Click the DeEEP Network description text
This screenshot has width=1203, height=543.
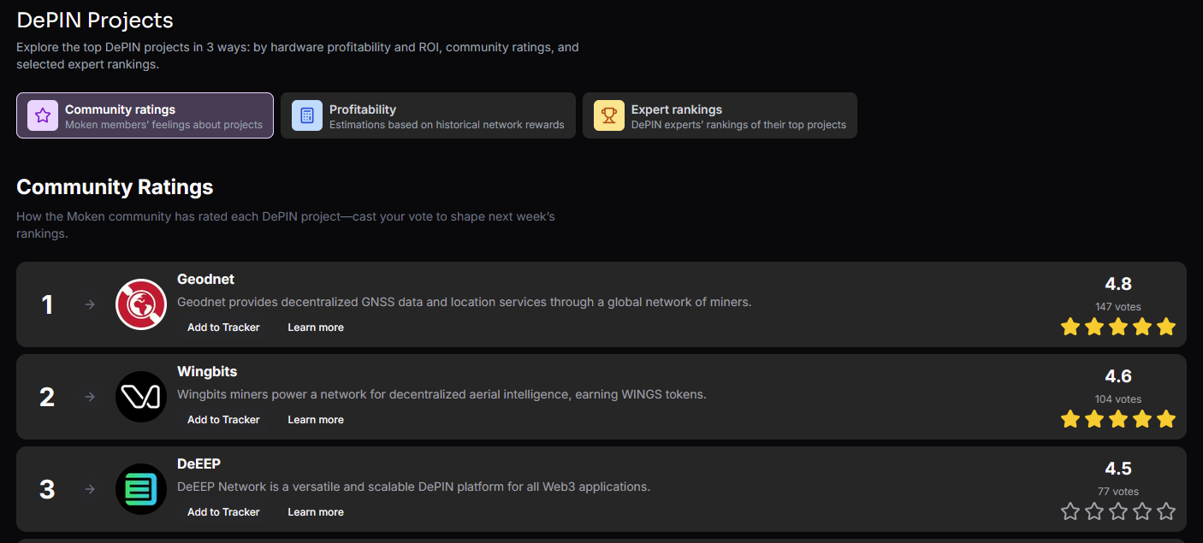413,487
